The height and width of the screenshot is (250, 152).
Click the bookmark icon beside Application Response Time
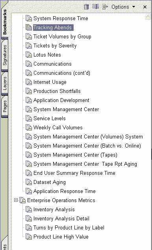(29, 191)
